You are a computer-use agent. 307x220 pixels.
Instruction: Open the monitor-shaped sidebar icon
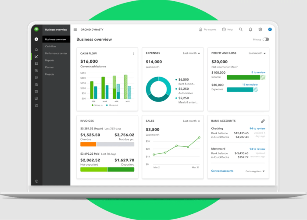point(36,98)
